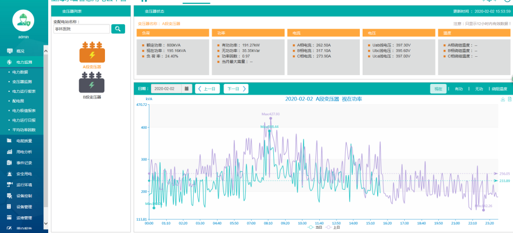
Task: Open the calendar date picker icon
Action: pyautogui.click(x=187, y=89)
